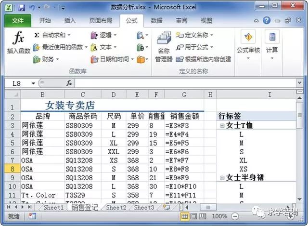Select row 8 header
This screenshot has height=226, width=308.
coord(13,169)
